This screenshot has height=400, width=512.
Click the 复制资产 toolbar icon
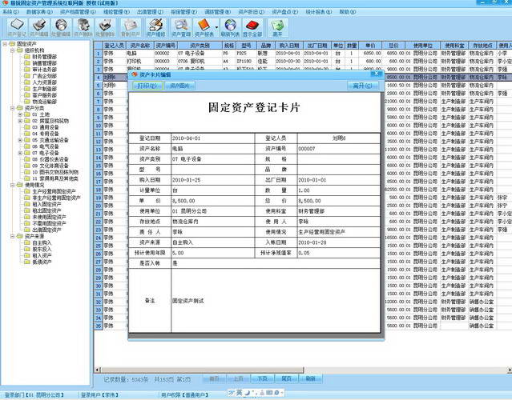point(131,27)
